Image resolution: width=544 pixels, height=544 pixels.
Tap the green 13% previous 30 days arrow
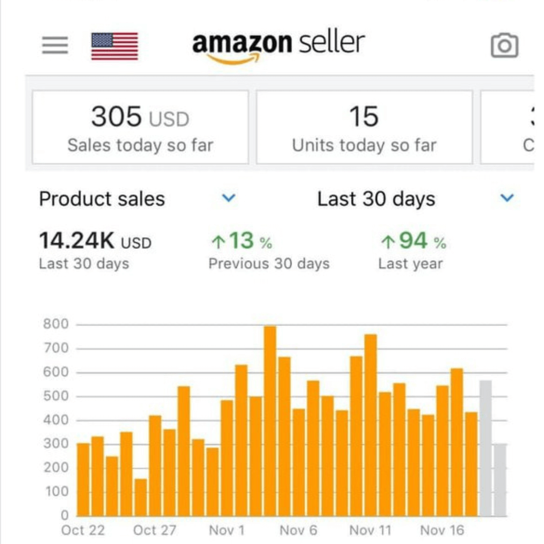click(x=218, y=242)
